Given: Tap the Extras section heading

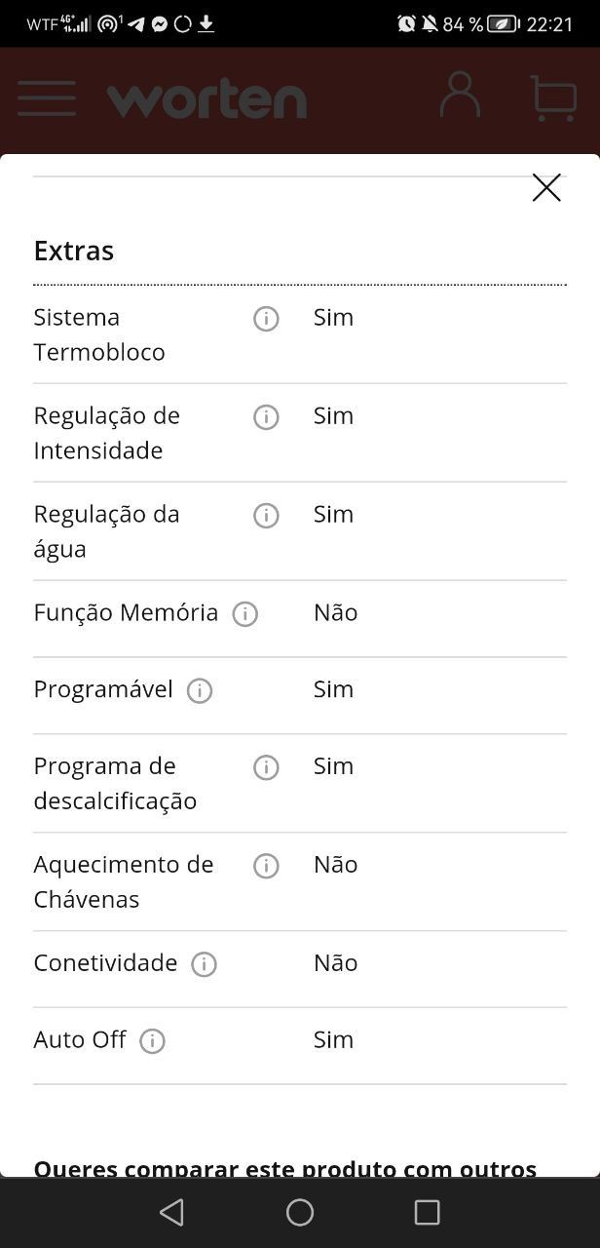Looking at the screenshot, I should click(74, 251).
